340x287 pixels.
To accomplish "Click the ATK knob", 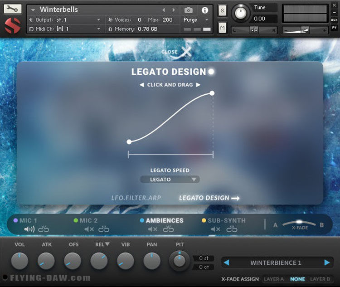I will (46, 261).
